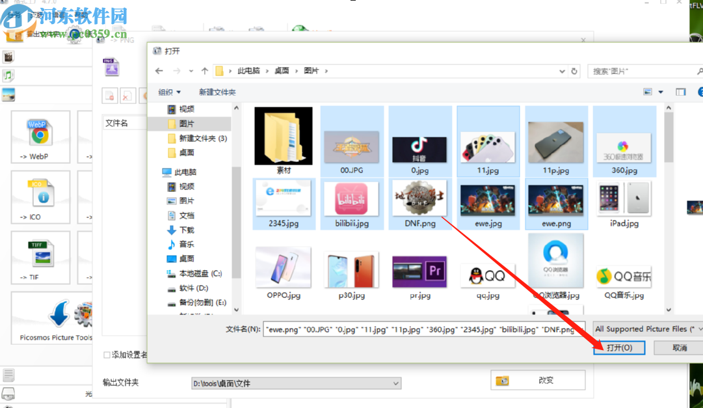Go back with the left arrow
703x408 pixels.
(x=159, y=71)
